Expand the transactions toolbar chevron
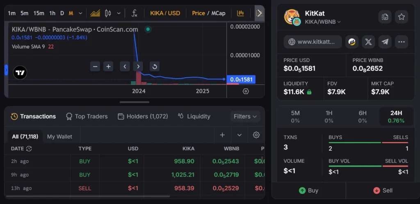The height and width of the screenshot is (204, 420). tap(240, 135)
